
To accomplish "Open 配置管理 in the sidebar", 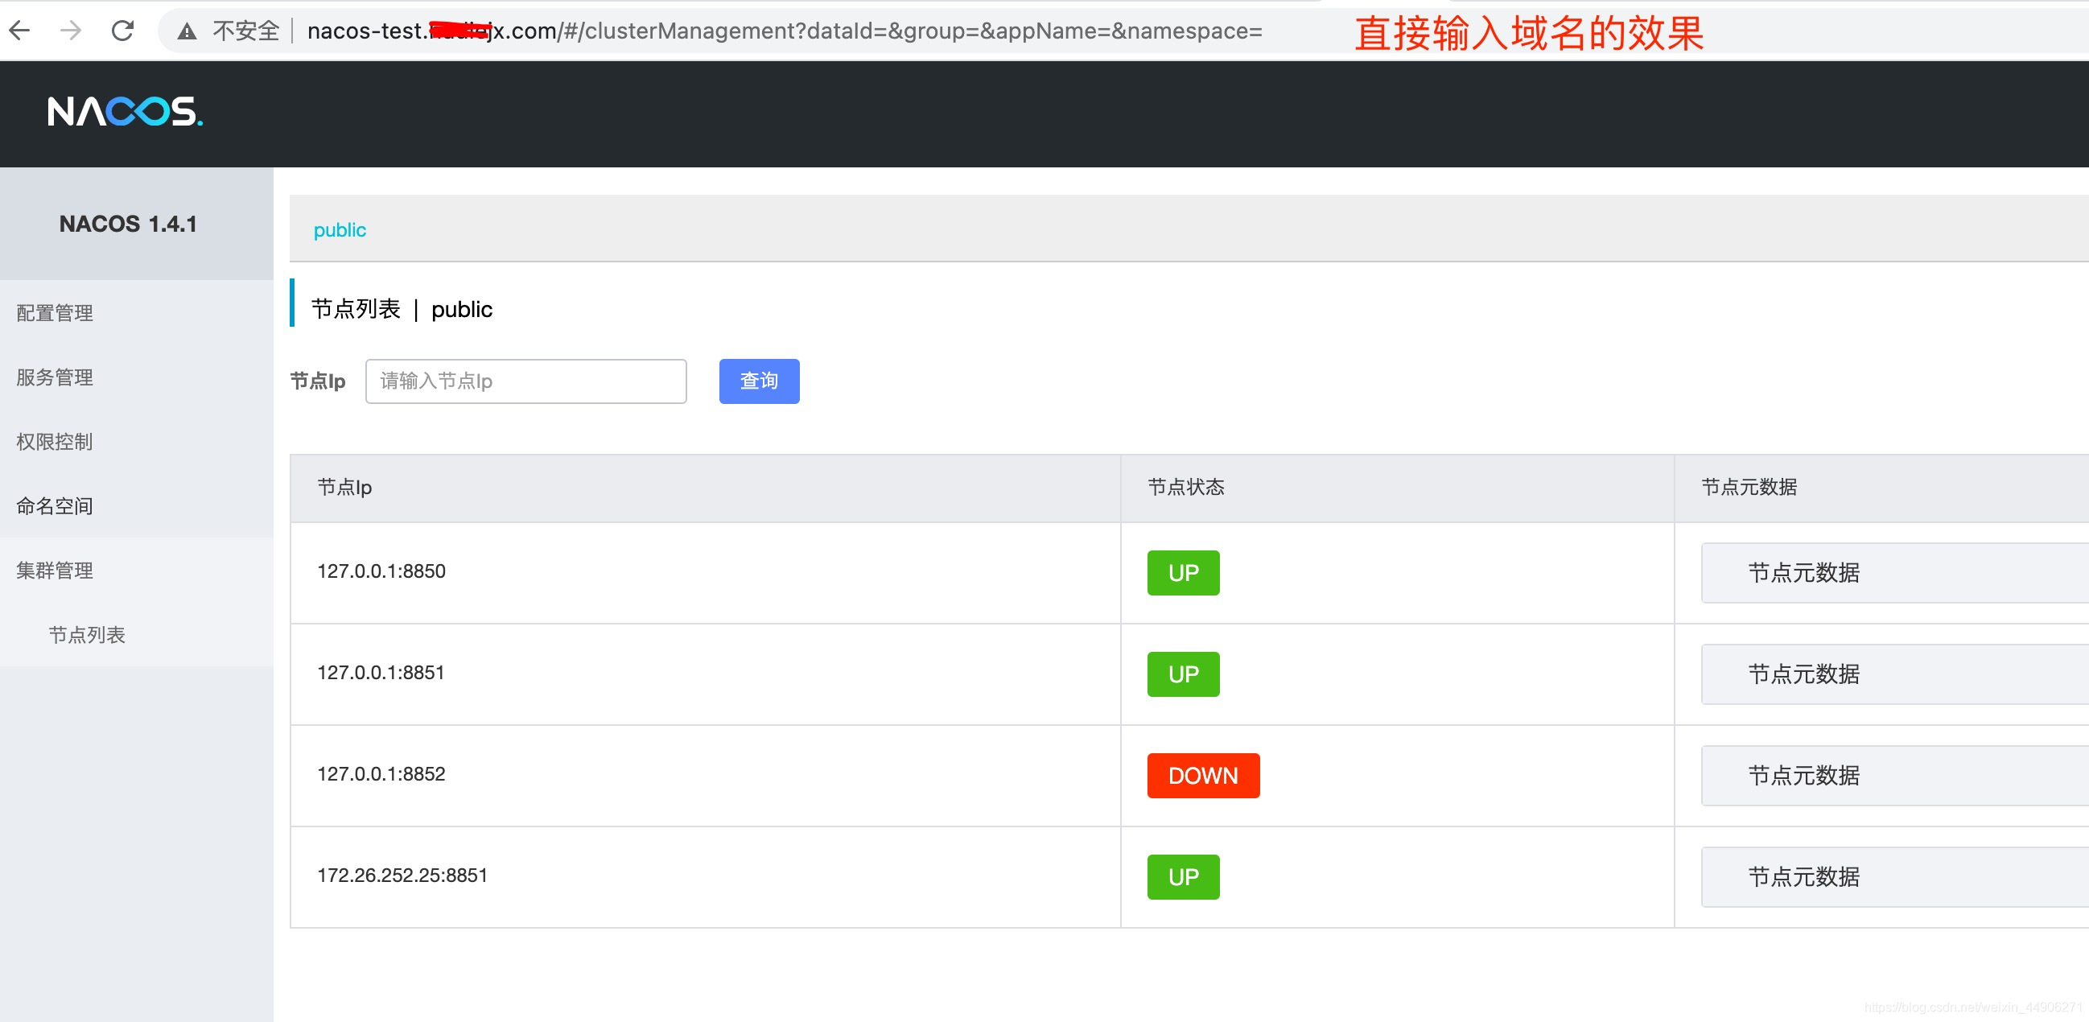I will (x=54, y=313).
